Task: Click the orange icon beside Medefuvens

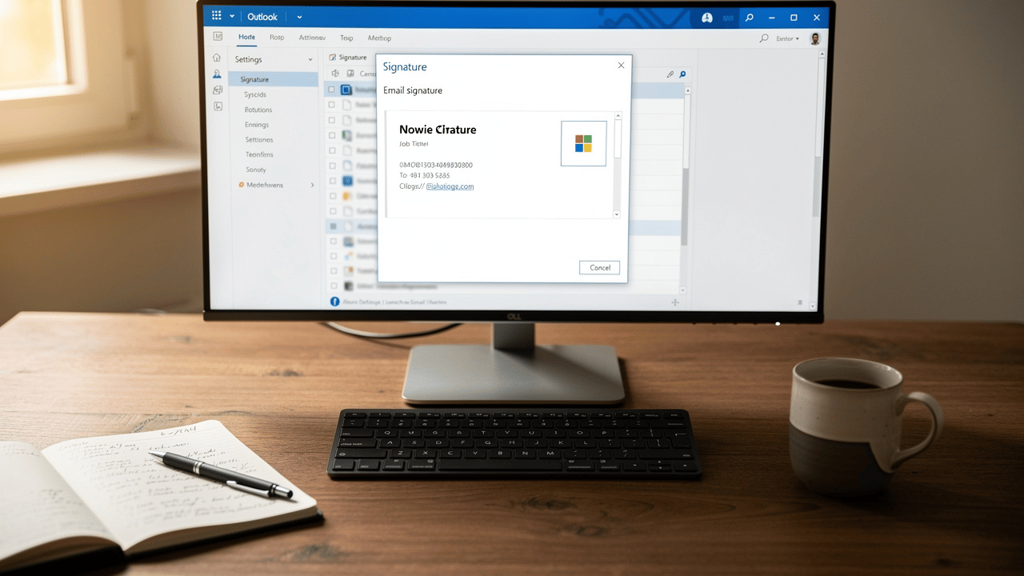Action: pos(240,185)
